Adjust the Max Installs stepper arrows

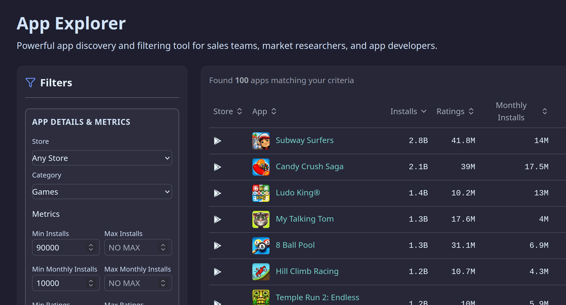point(163,248)
